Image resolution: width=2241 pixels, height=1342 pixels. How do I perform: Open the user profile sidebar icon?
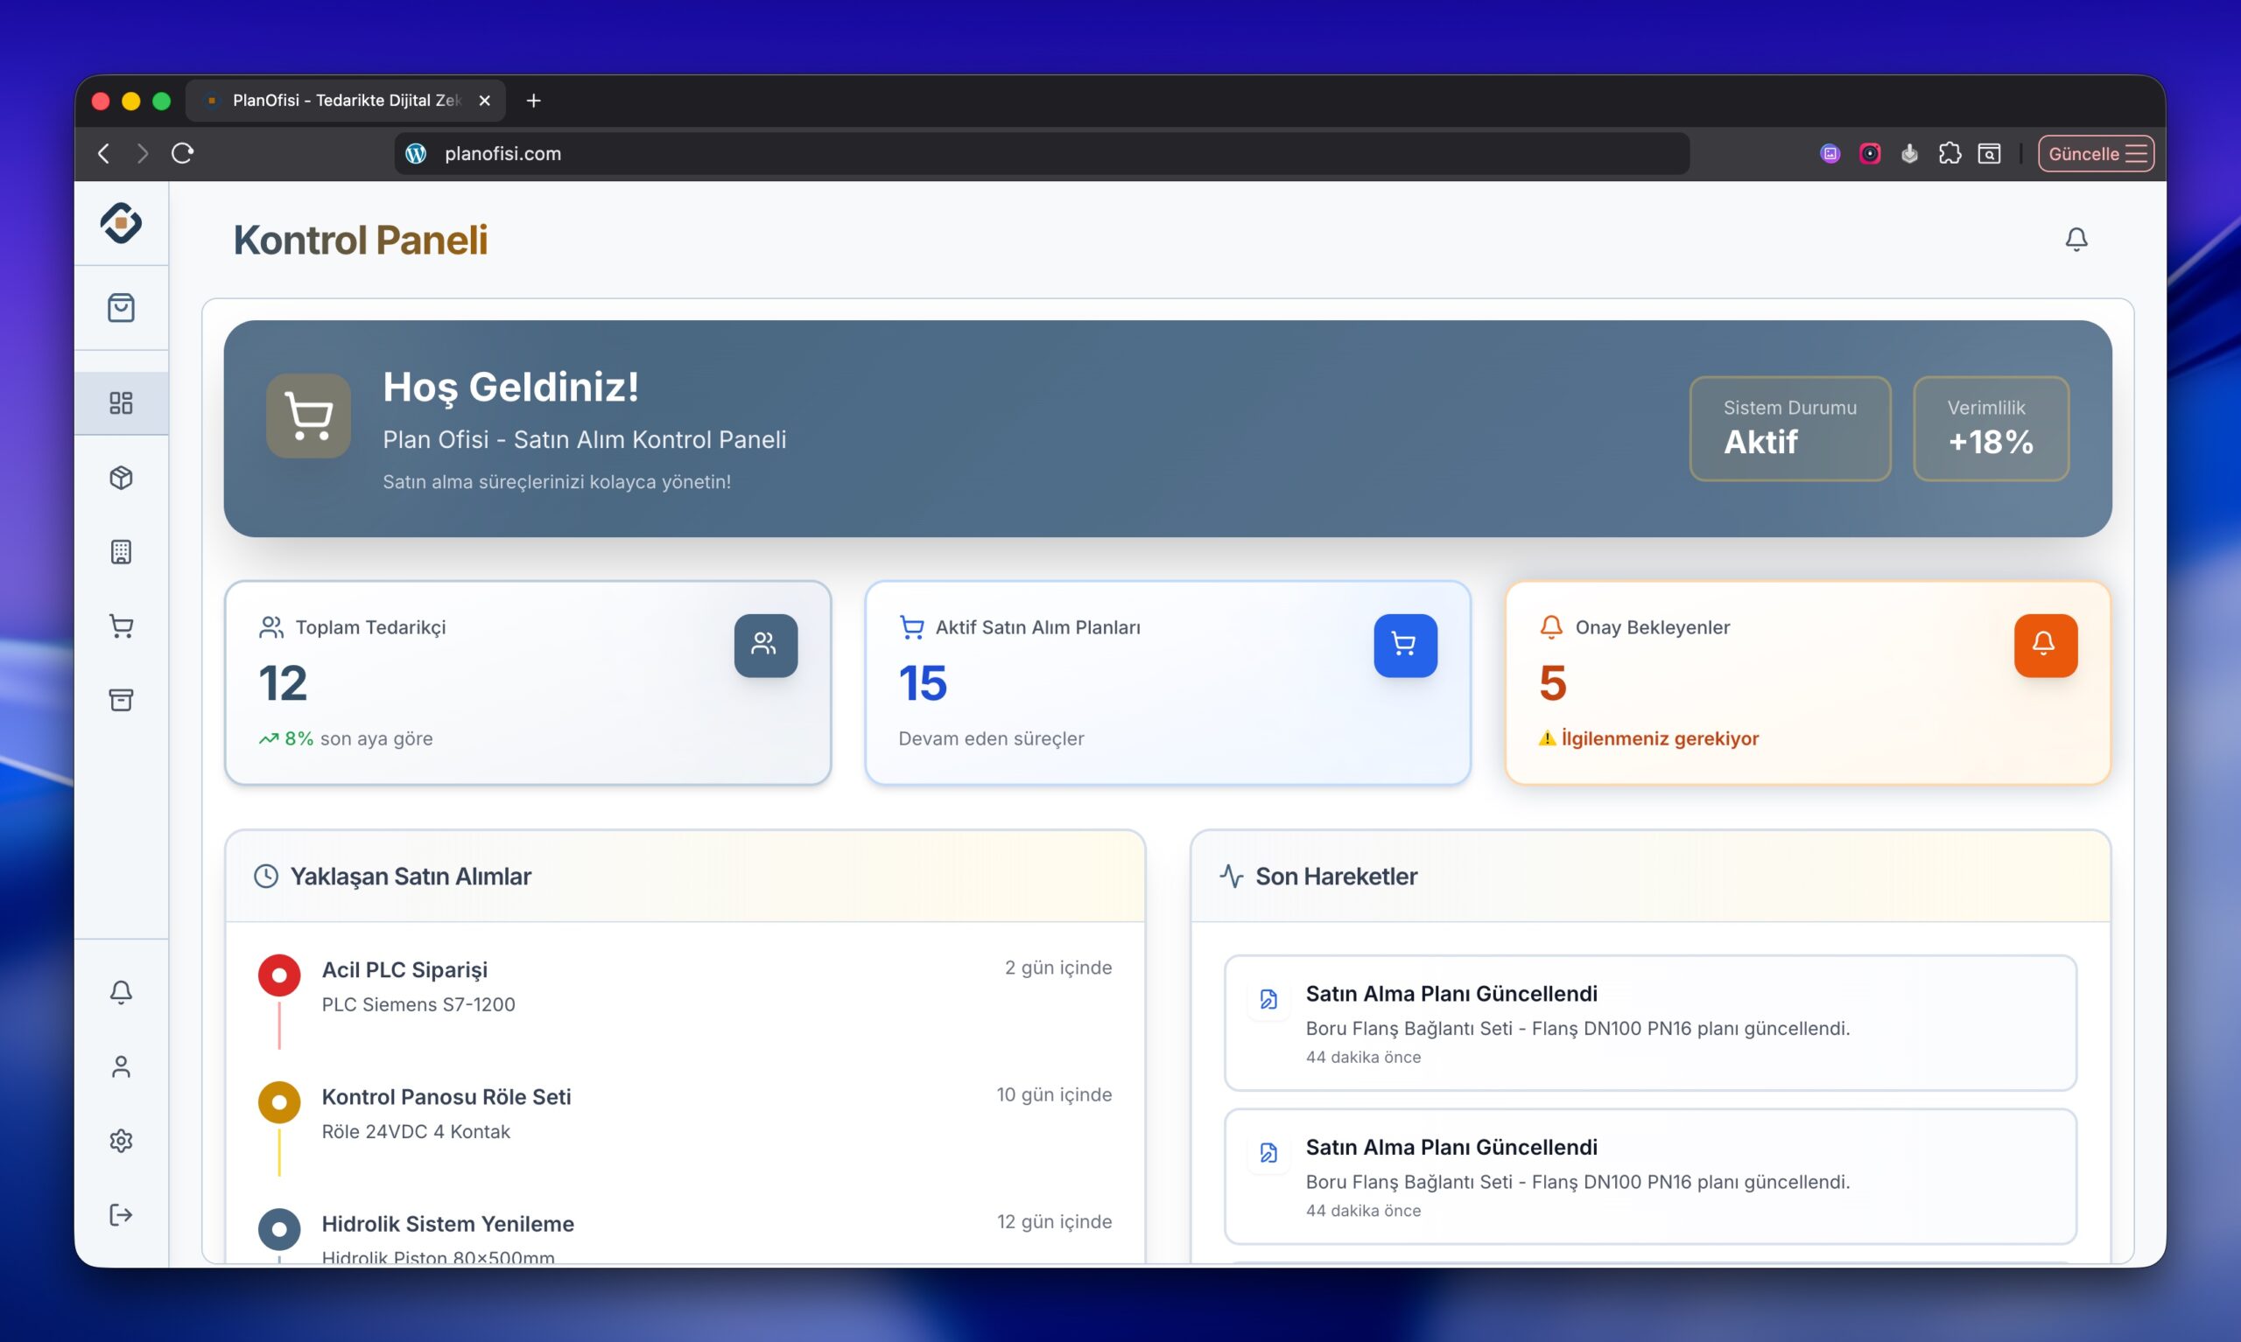click(x=121, y=1067)
